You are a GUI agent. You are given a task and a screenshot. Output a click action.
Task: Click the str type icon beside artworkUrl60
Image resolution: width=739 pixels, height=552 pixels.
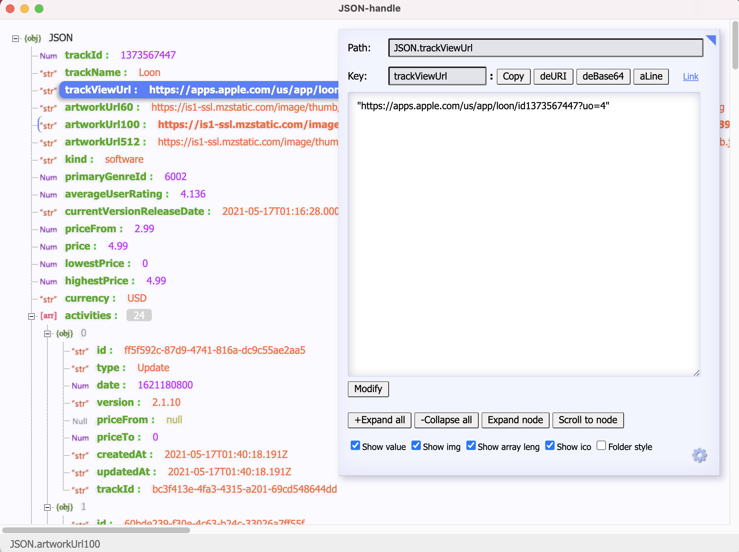pyautogui.click(x=48, y=108)
